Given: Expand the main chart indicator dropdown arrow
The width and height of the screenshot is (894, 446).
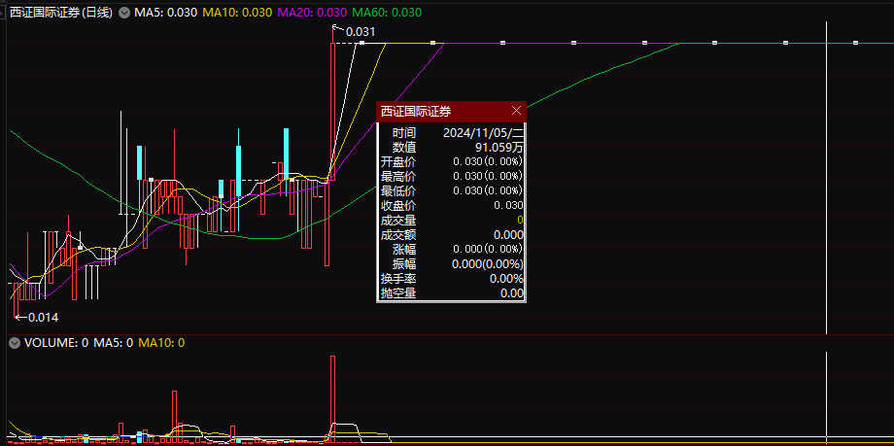Looking at the screenshot, I should point(124,13).
